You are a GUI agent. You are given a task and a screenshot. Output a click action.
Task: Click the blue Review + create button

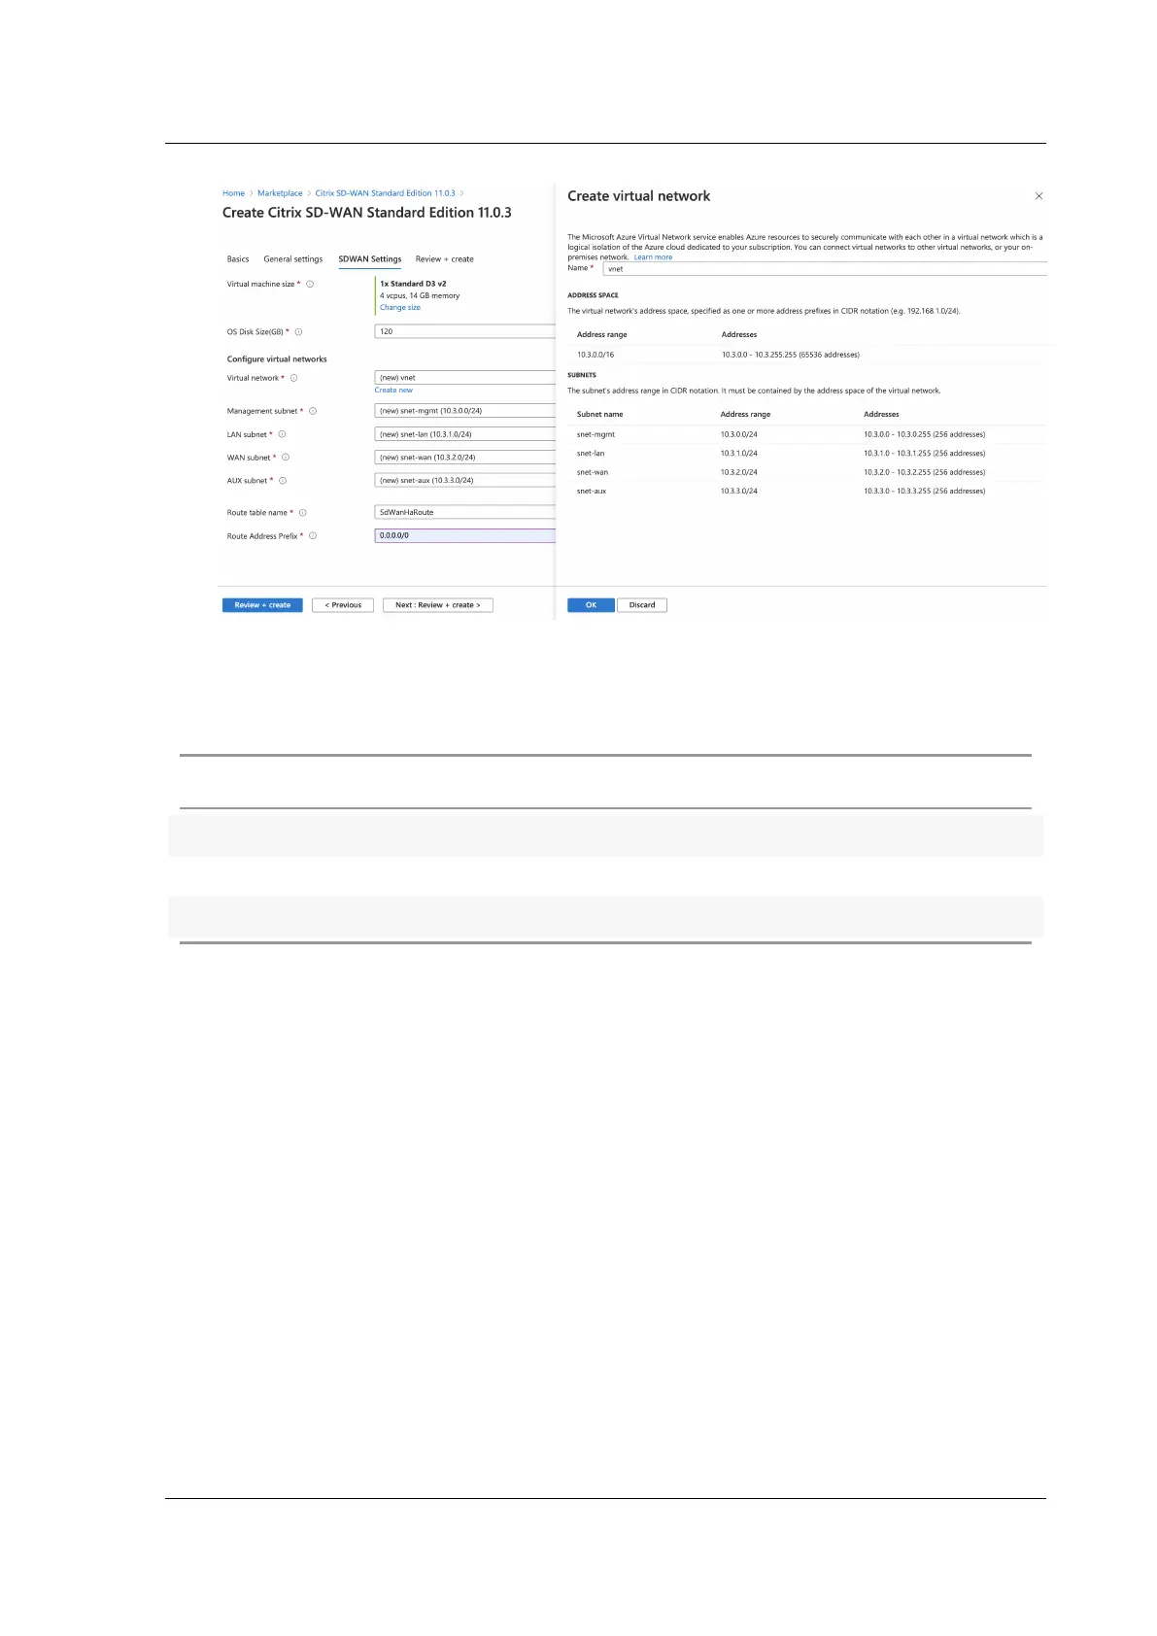(262, 605)
